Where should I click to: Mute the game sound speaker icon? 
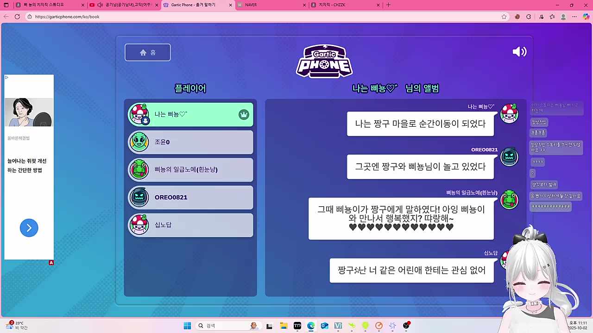pyautogui.click(x=519, y=52)
